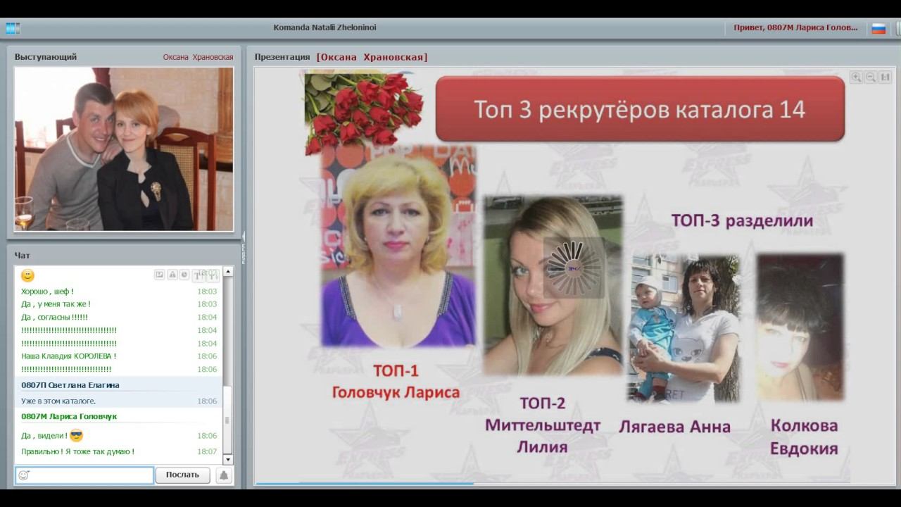Click the Komanda Natalii Zheloninoi room title
The width and height of the screenshot is (901, 507).
325,27
